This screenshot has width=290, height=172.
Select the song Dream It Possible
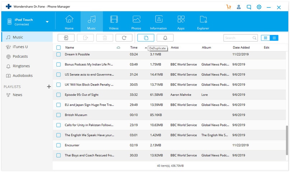pyautogui.click(x=77, y=54)
